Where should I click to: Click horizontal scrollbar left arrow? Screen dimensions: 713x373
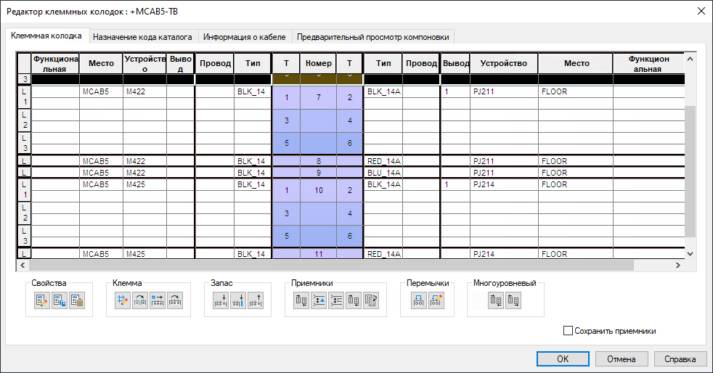coord(23,266)
